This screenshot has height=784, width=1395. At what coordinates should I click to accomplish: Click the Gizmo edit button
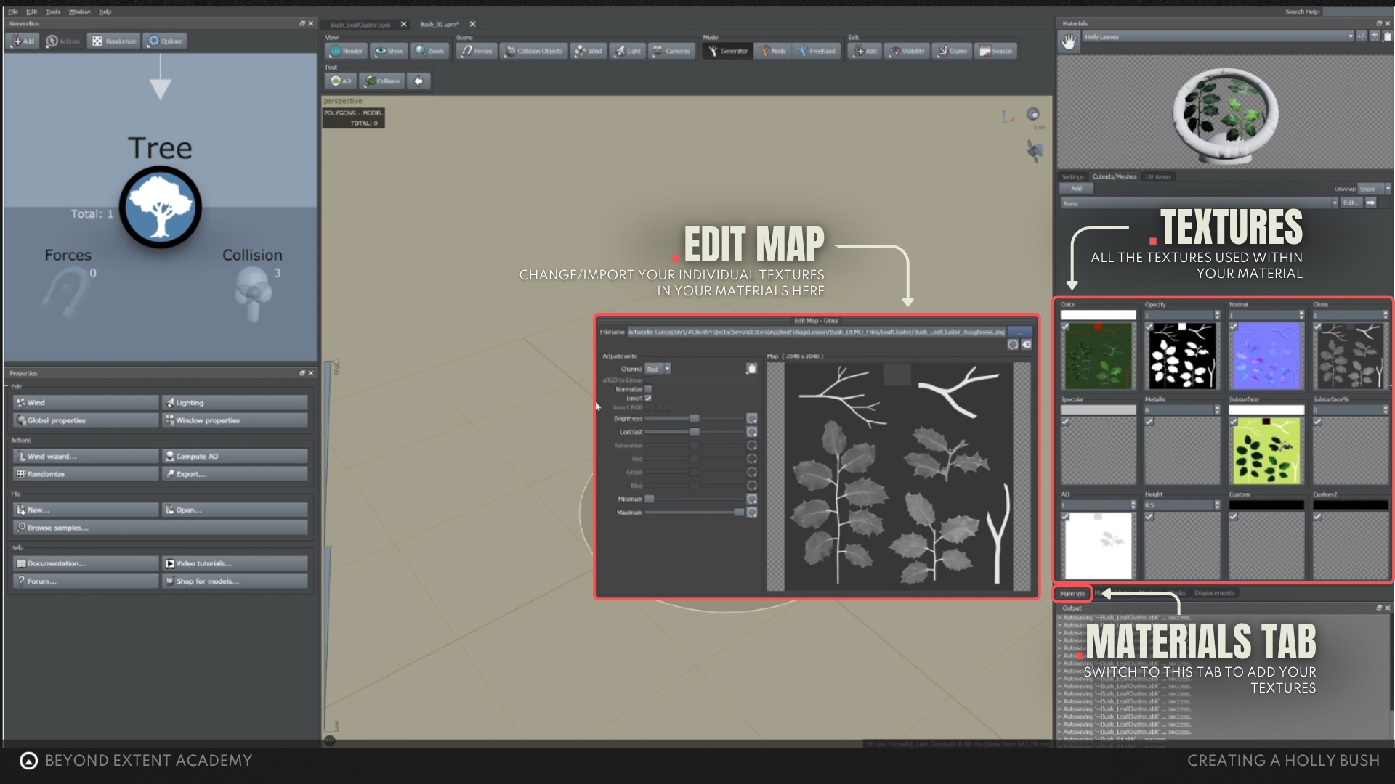952,51
